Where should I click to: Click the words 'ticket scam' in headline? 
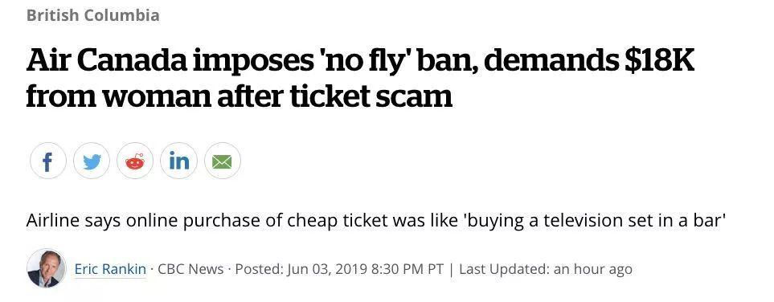pyautogui.click(x=371, y=96)
